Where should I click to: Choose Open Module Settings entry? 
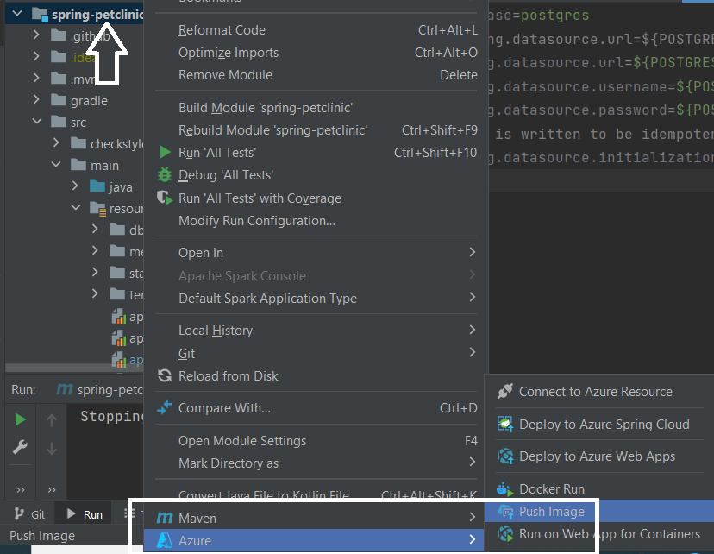[x=316, y=441]
